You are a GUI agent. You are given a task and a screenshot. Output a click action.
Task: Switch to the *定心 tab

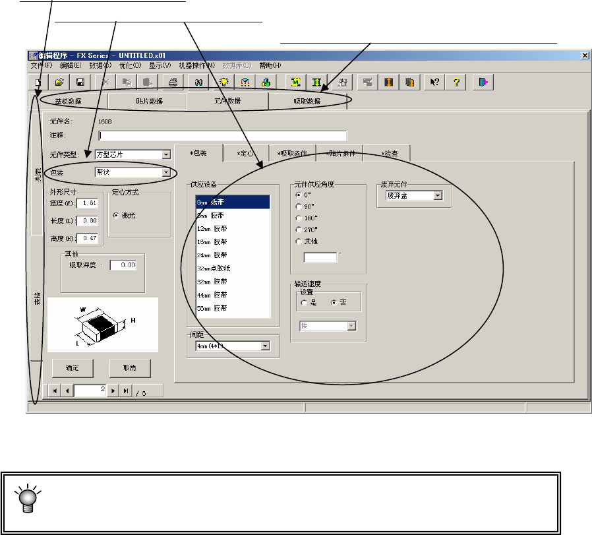pos(245,154)
